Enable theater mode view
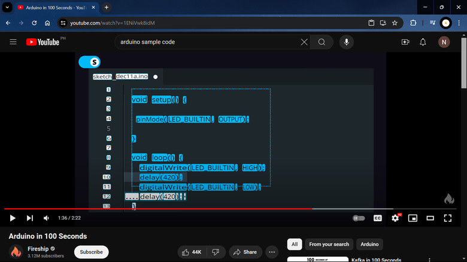The width and height of the screenshot is (467, 262). 430,218
